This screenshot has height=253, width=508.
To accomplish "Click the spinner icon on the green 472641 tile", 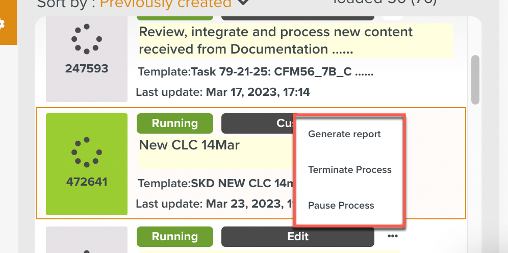I will pyautogui.click(x=87, y=152).
